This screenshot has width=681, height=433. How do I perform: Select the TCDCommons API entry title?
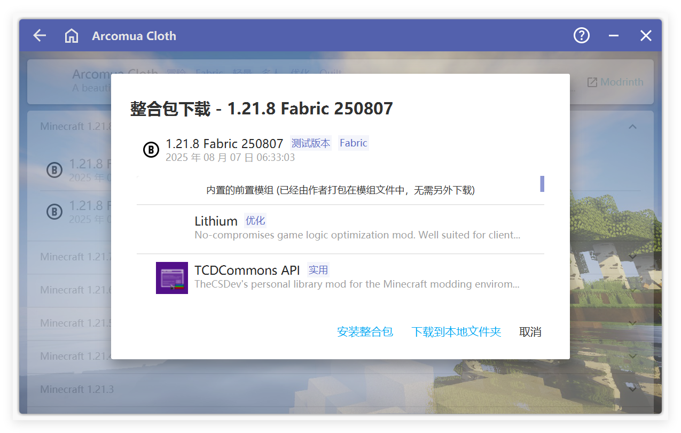click(247, 270)
